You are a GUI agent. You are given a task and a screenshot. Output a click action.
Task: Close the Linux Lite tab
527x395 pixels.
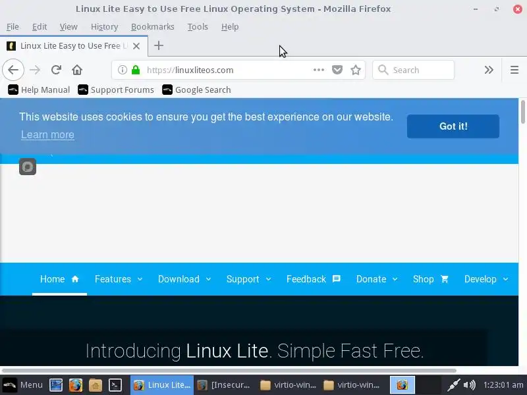point(136,46)
